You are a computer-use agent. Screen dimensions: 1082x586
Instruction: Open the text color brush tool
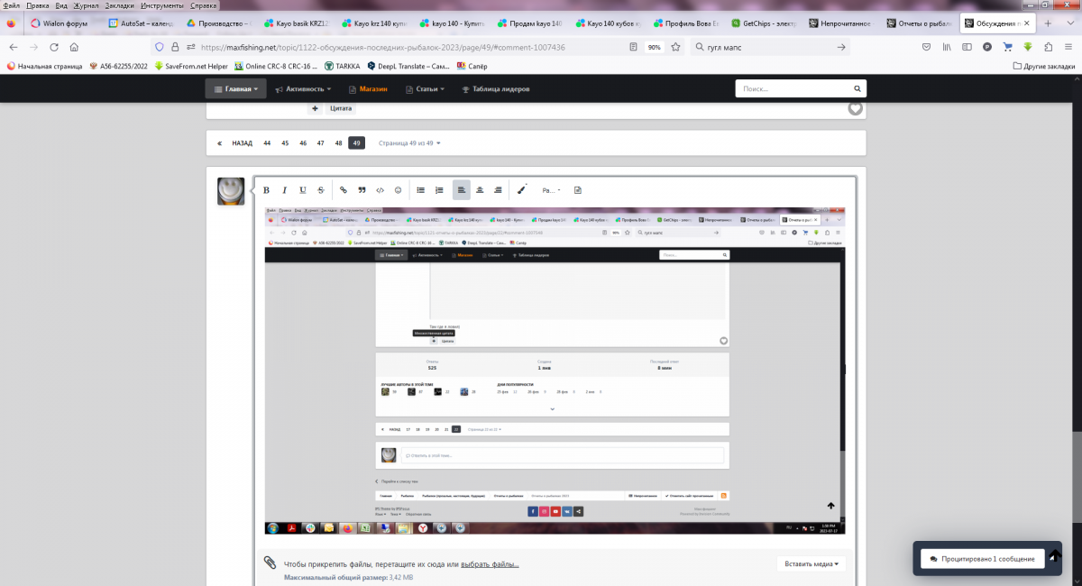click(522, 190)
